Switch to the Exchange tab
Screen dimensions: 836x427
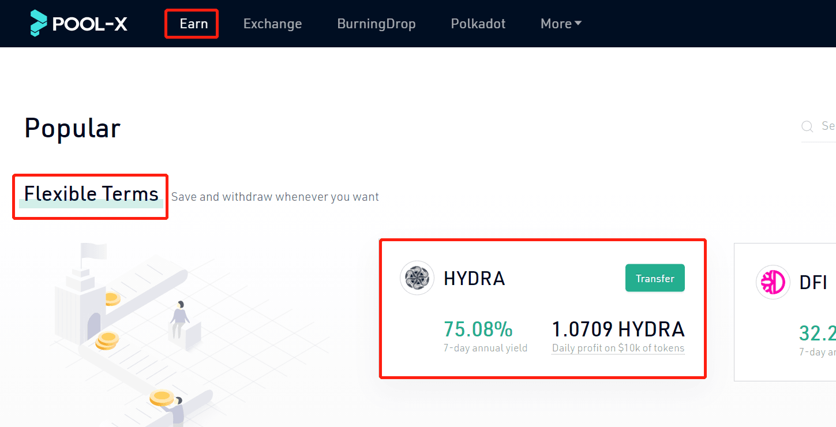pyautogui.click(x=272, y=24)
